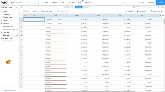Click the Sync button
This screenshot has height=92, width=165.
(x=135, y=7)
